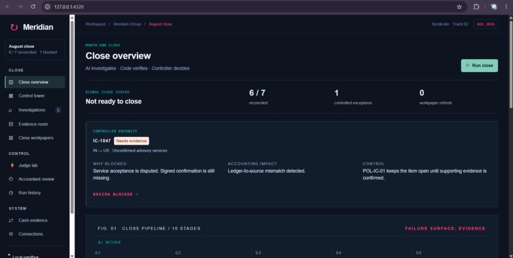Screen dimensions: 513x258
Task: Click the Not ready to close status
Action: point(113,101)
